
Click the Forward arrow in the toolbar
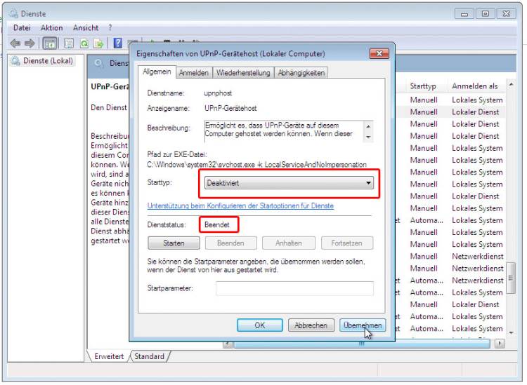30,43
